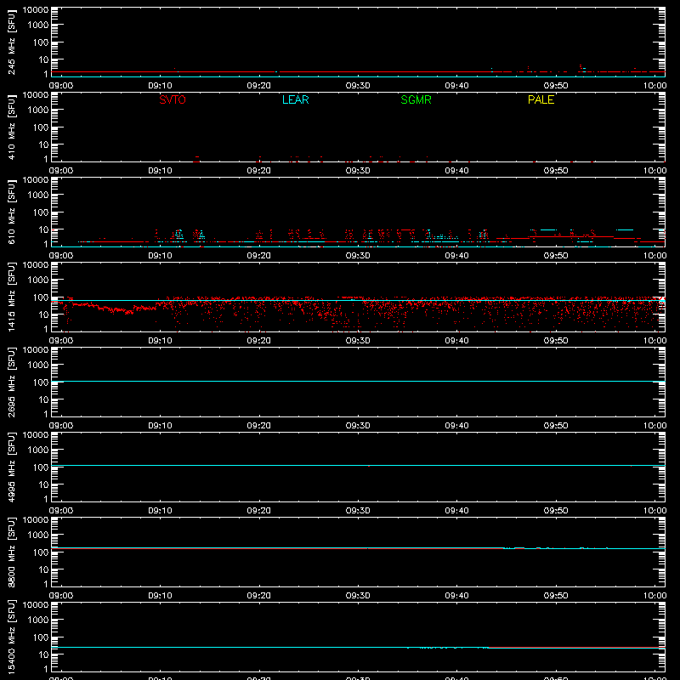Click the 09:00 tick under the 1415 MHz panel
This screenshot has width=680, height=680.
point(61,341)
